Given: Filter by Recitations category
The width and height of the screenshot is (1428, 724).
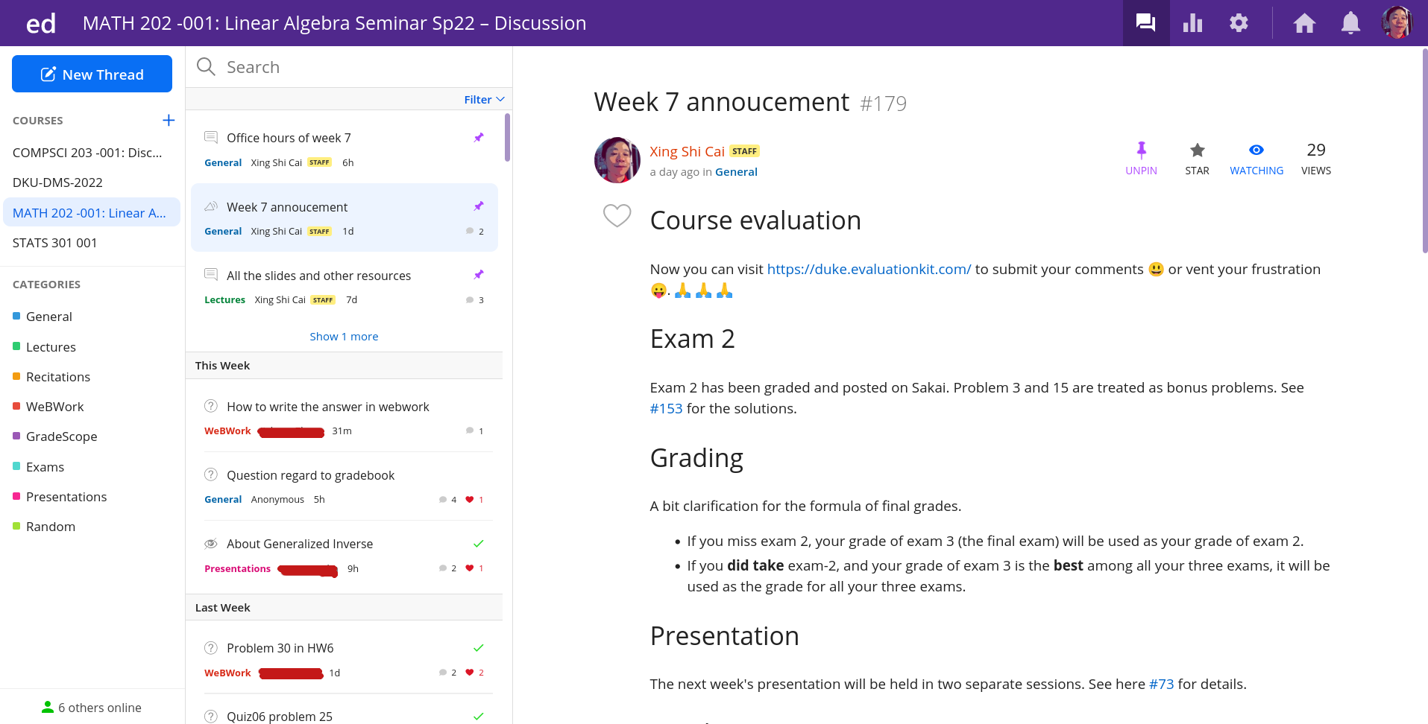Looking at the screenshot, I should (x=51, y=377).
